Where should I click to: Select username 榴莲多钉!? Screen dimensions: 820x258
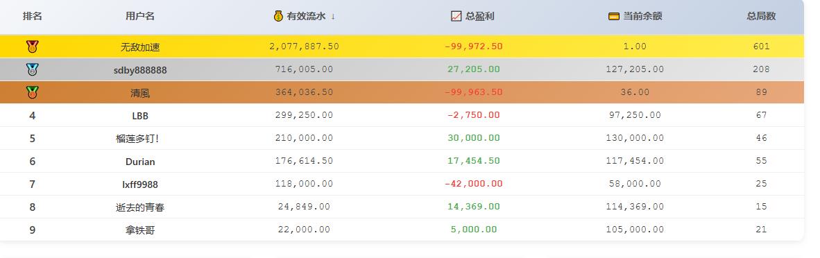[x=137, y=139]
